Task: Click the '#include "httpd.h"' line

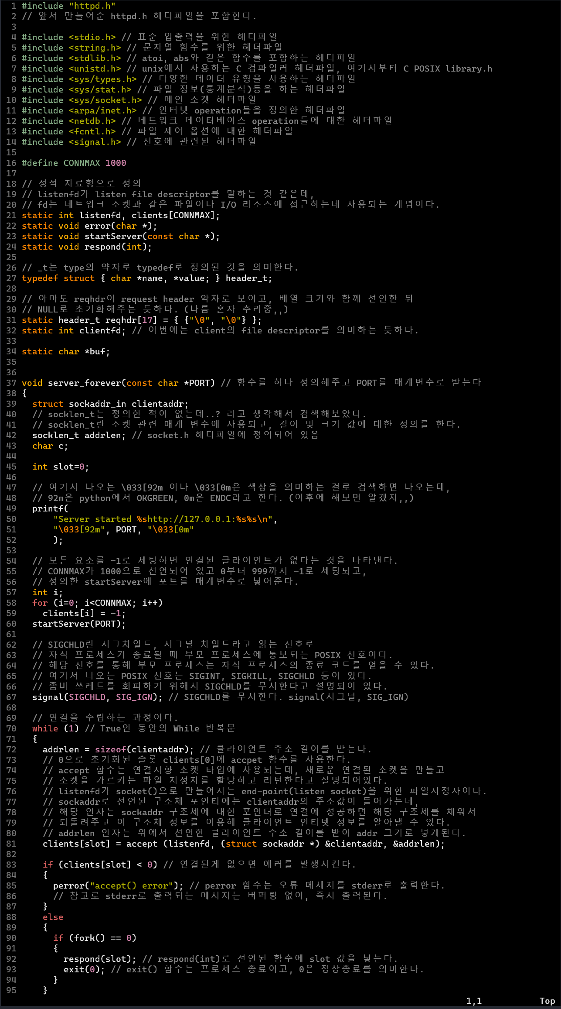Action: tap(68, 6)
